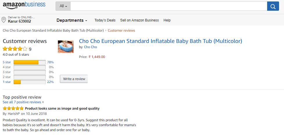This screenshot has height=136, width=284.
Task: Go to Sell on Amazon Business
Action: (140, 20)
